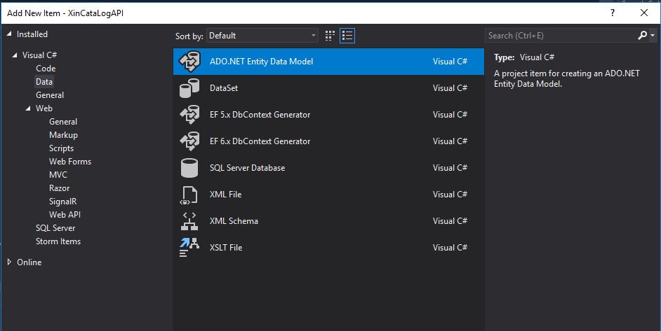Collapse the Visual C# tree node
661x331 pixels.
tap(15, 55)
